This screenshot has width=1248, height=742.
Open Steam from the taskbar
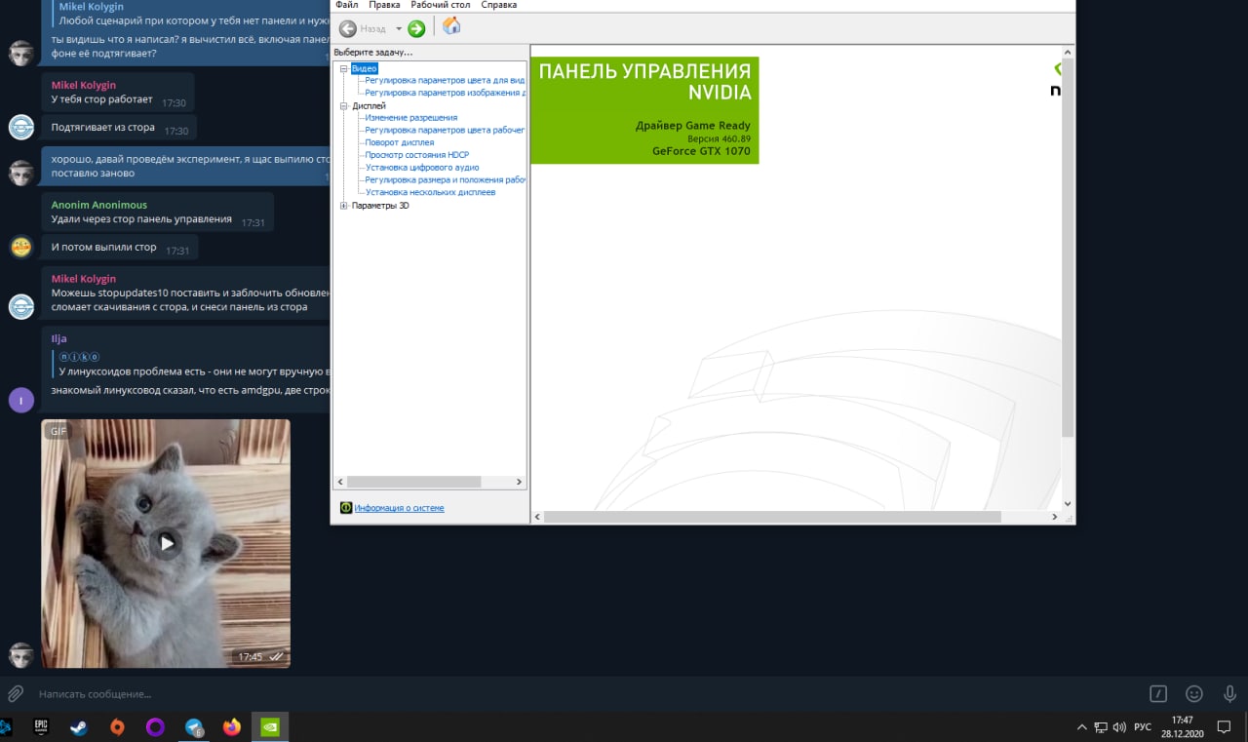pos(79,726)
